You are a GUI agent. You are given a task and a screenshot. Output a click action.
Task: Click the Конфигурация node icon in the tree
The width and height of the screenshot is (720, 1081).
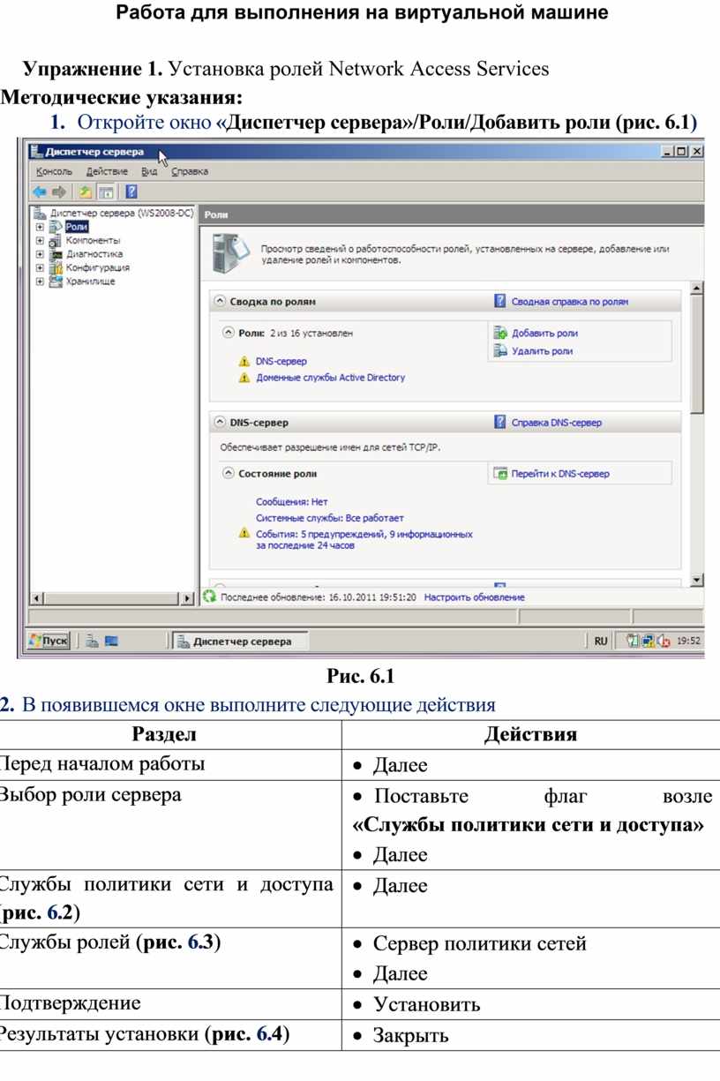coord(56,267)
